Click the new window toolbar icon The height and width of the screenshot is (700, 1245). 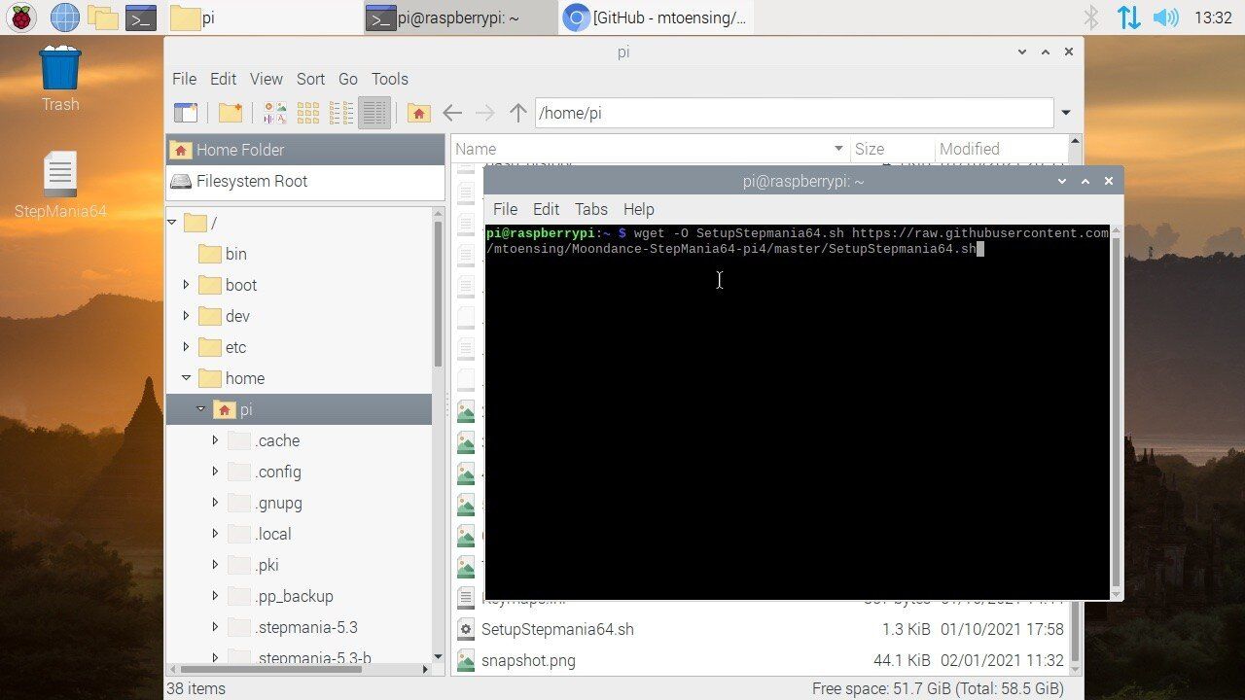[185, 113]
